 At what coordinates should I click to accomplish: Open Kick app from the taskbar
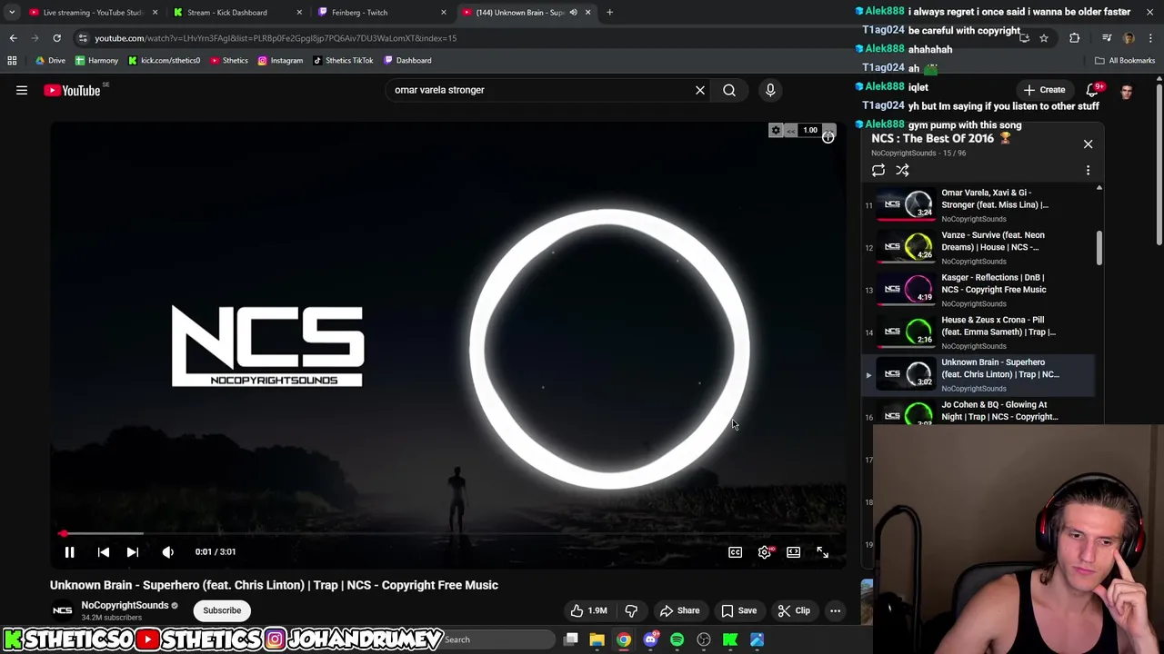pos(730,639)
